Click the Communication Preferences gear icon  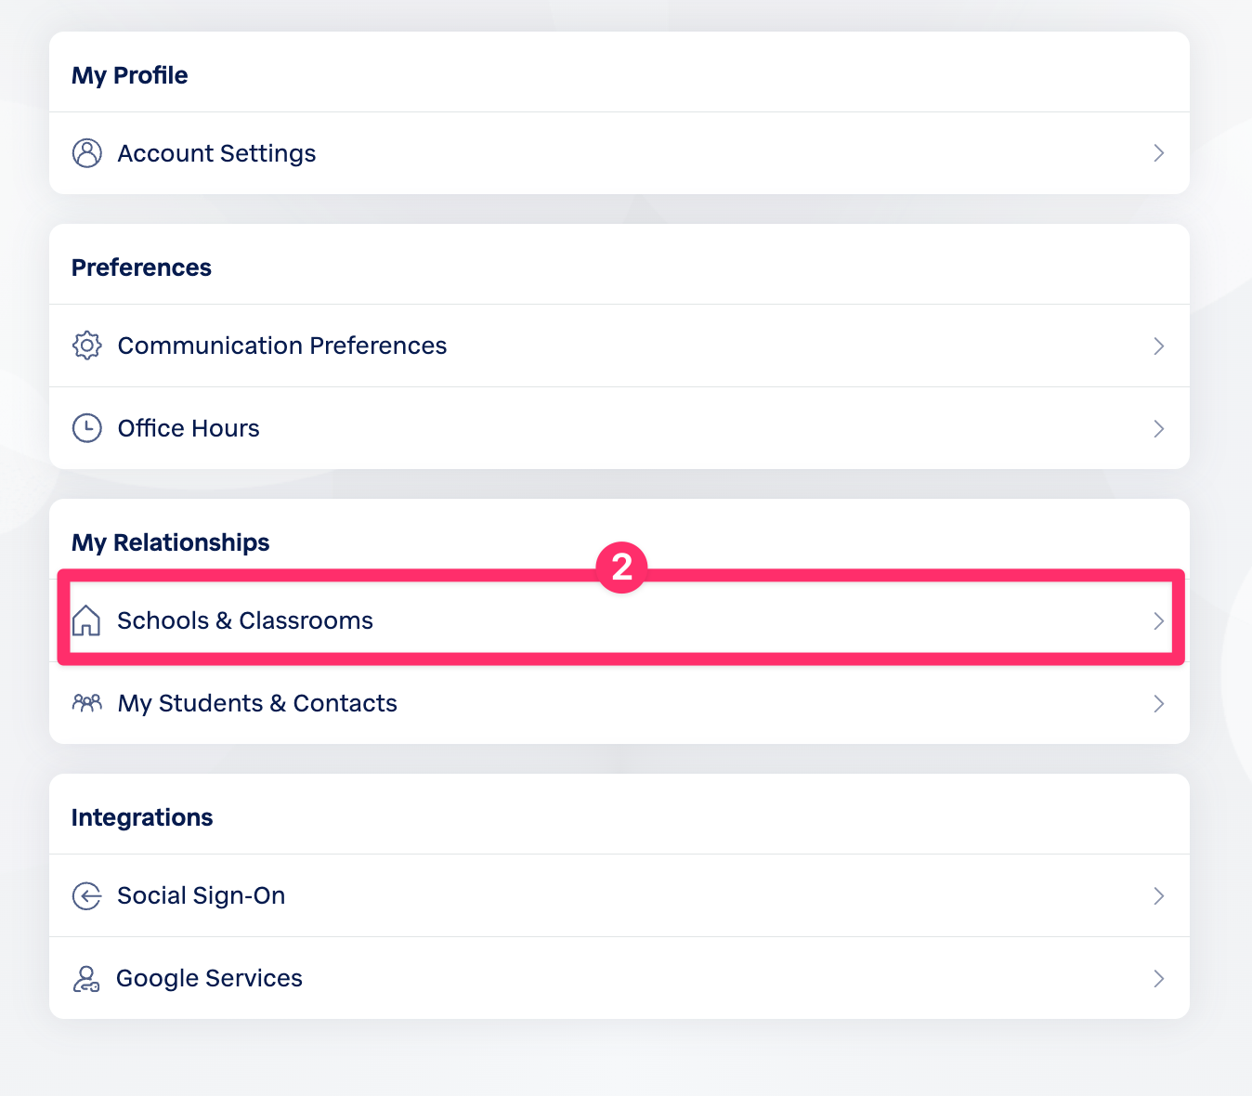click(x=87, y=346)
